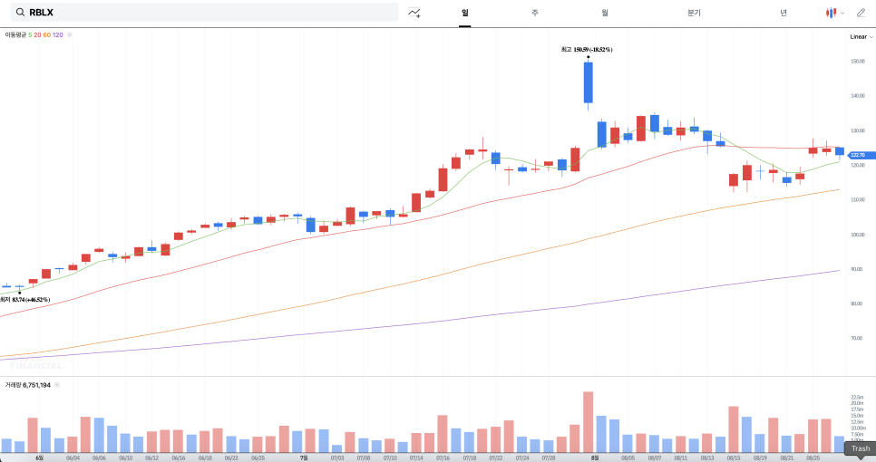This screenshot has width=876, height=462.
Task: Click the tall blue candle near 150.00
Action: click(589, 82)
